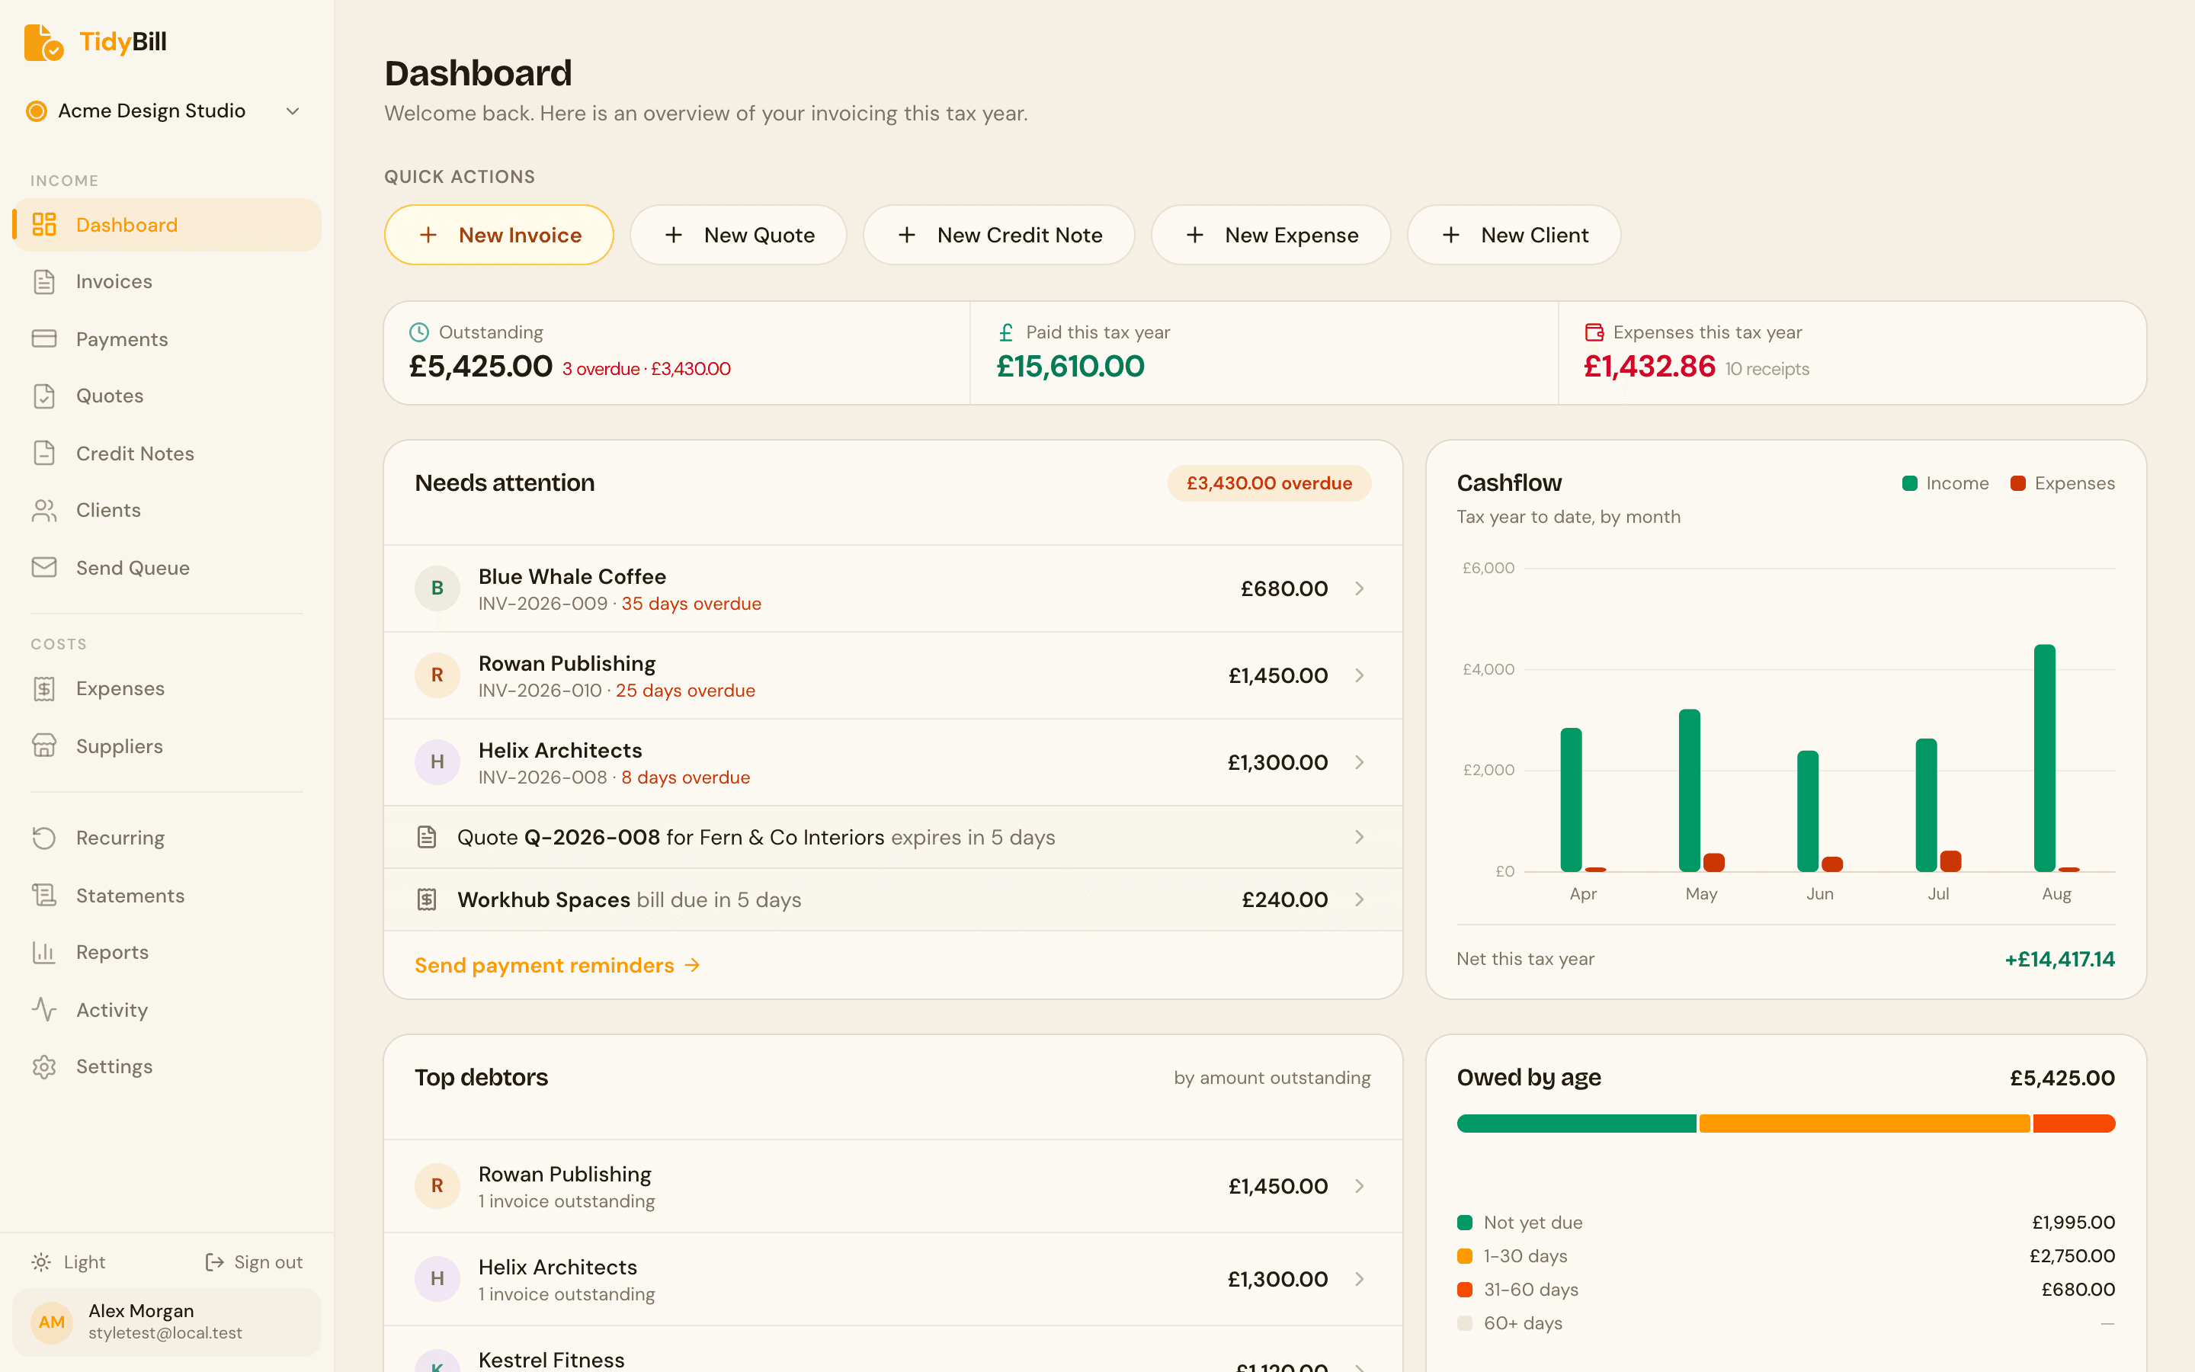This screenshot has width=2195, height=1372.
Task: Click the plus icon on New Quote
Action: click(674, 235)
